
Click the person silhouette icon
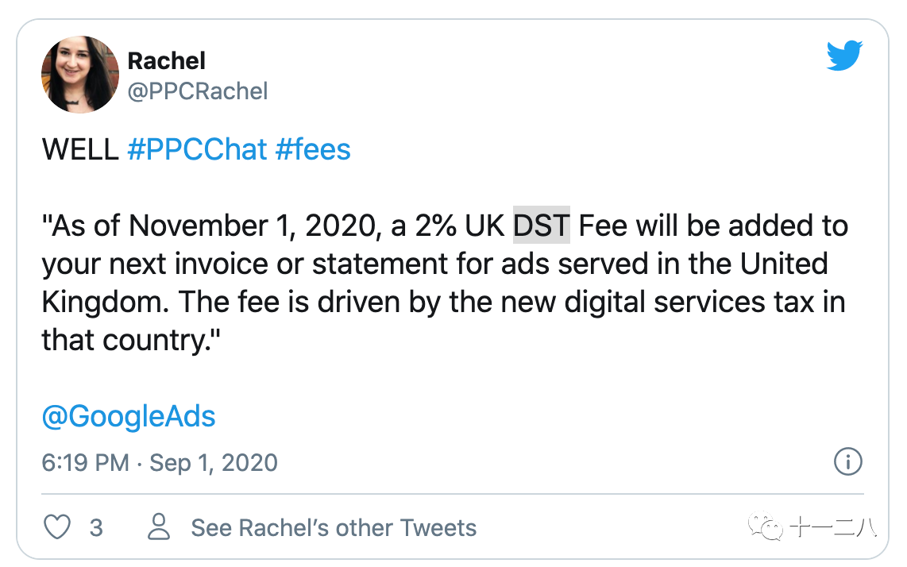point(160,527)
